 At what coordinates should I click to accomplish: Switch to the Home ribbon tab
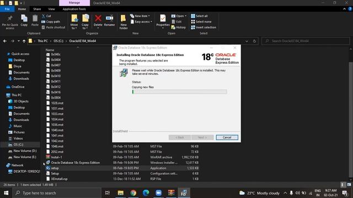pos(22,9)
